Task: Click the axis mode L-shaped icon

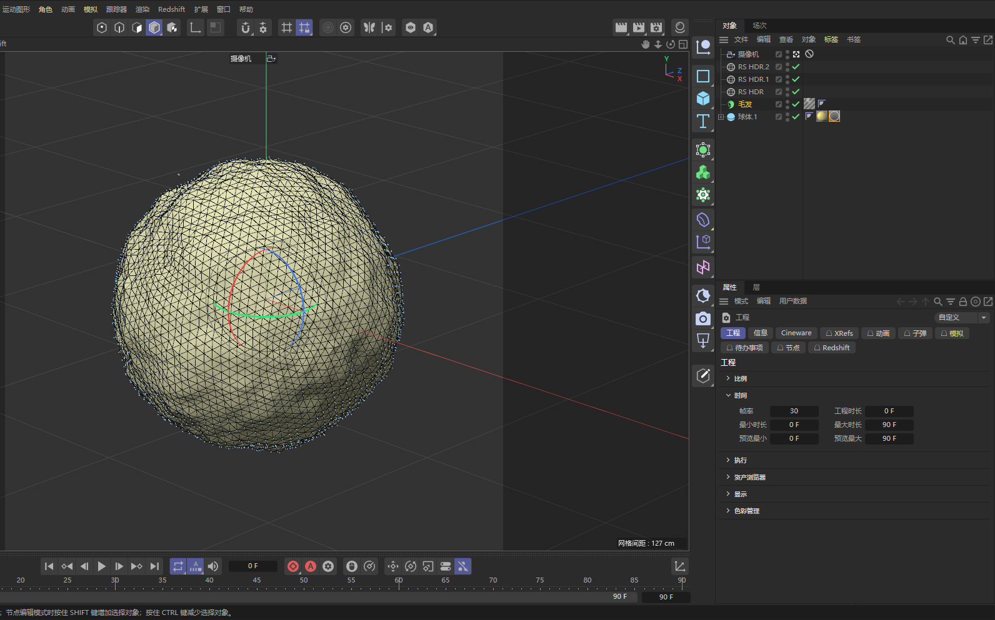Action: tap(196, 27)
